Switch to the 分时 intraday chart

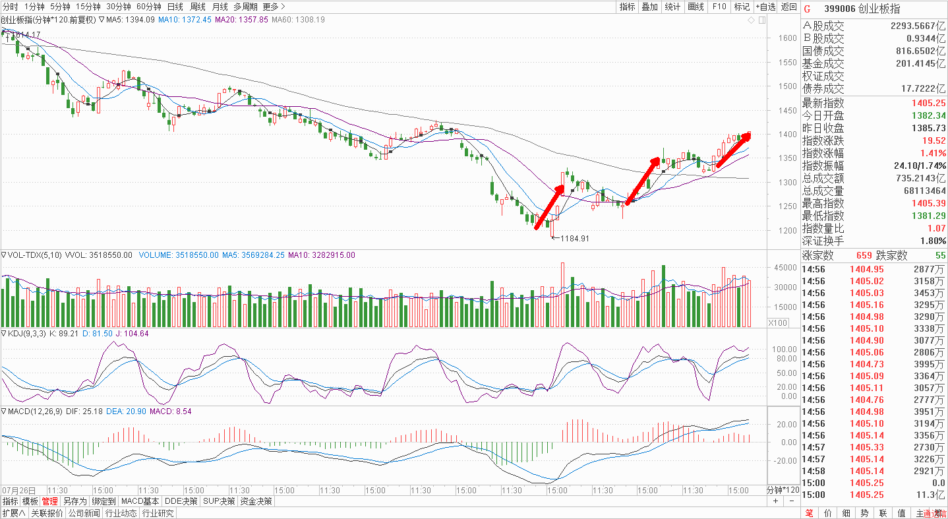tap(11, 7)
